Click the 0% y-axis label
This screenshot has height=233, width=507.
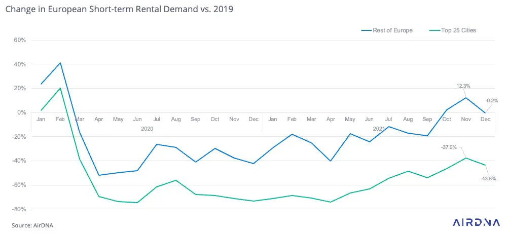click(22, 112)
